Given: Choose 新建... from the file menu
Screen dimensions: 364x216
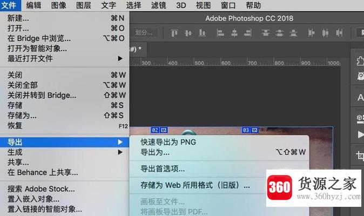Looking at the screenshot, I should [x=64, y=18].
